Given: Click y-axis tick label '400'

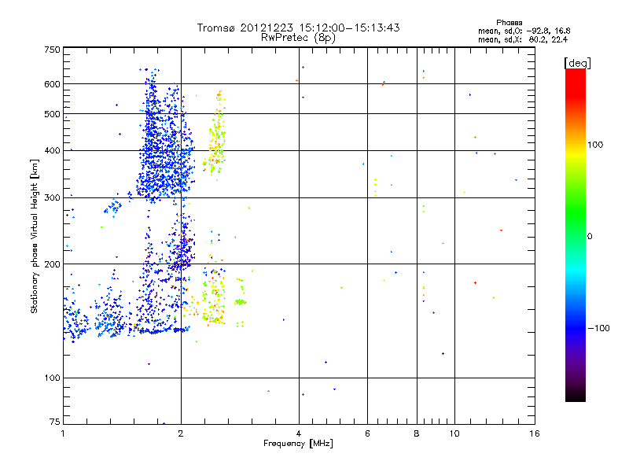Looking at the screenshot, I should click(x=52, y=151).
